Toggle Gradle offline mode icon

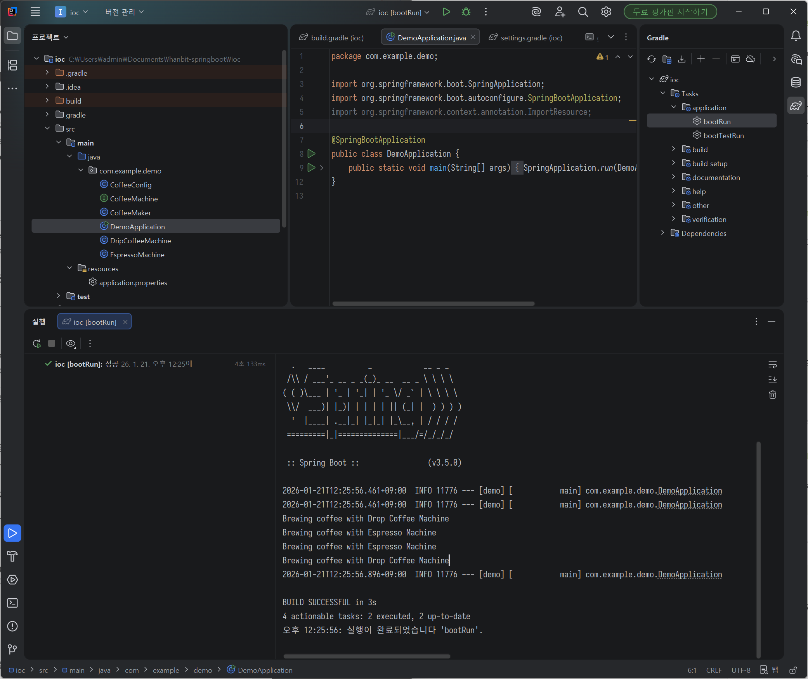[751, 59]
